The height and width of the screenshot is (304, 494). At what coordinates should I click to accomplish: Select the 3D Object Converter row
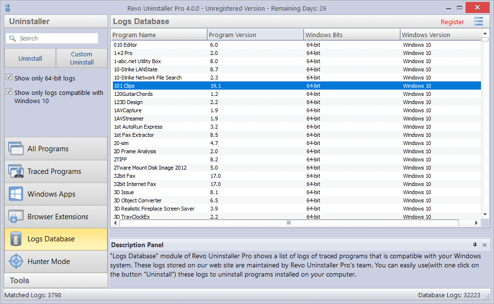point(297,200)
